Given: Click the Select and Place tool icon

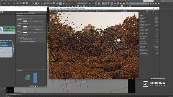Looking at the screenshot, I should (45, 4).
